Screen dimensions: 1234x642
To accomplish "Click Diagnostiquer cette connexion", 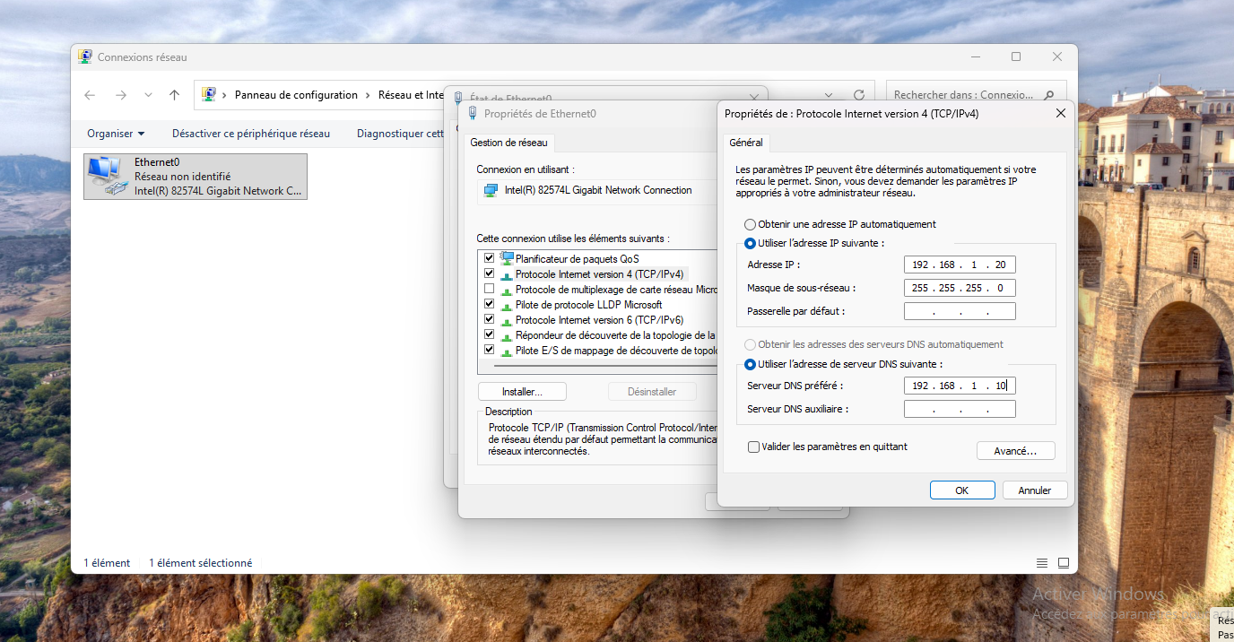I will point(400,134).
